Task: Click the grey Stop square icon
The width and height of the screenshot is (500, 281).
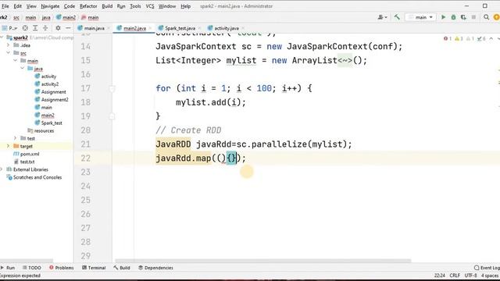Action: pos(473,17)
